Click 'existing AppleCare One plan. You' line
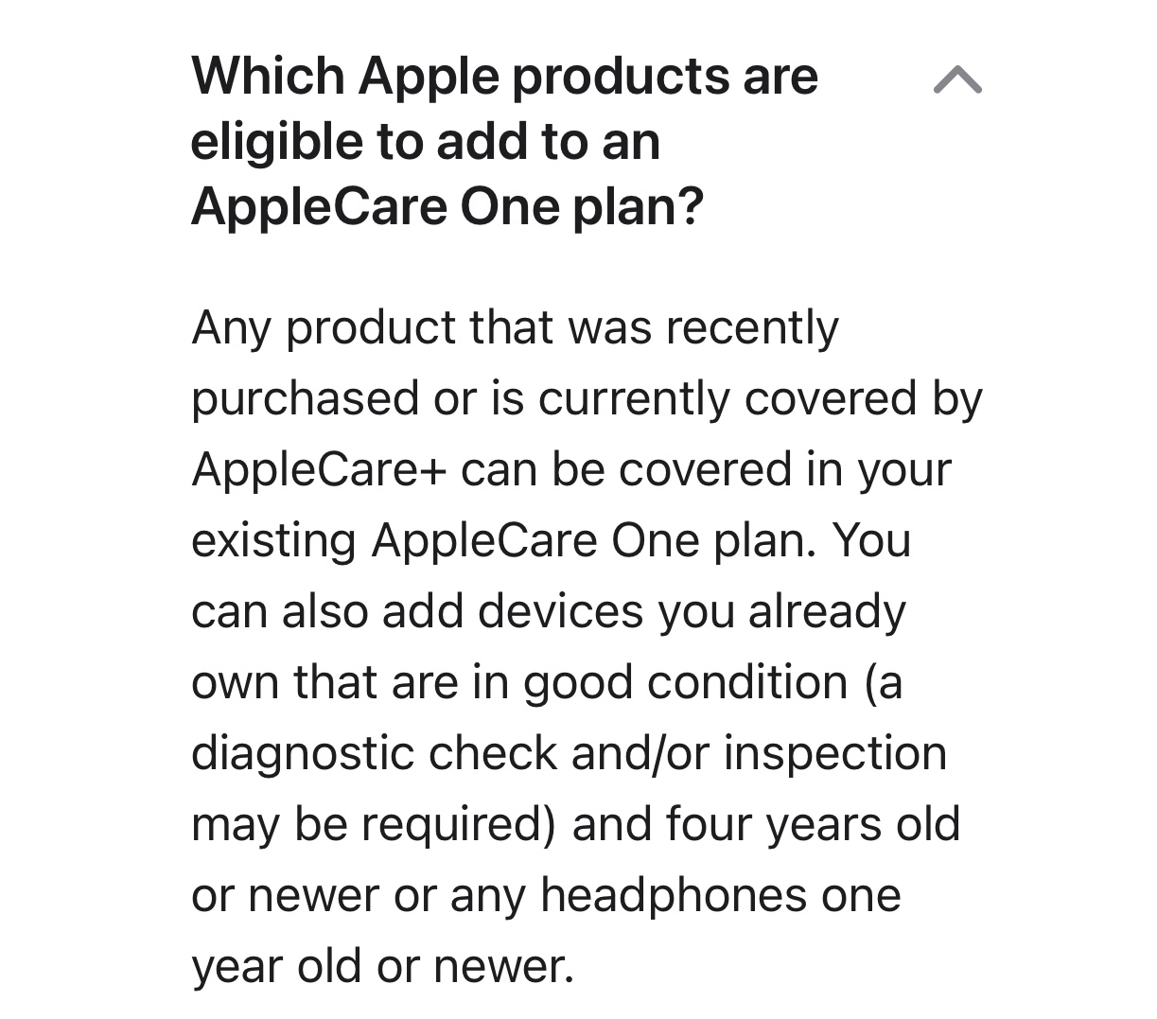 551,540
